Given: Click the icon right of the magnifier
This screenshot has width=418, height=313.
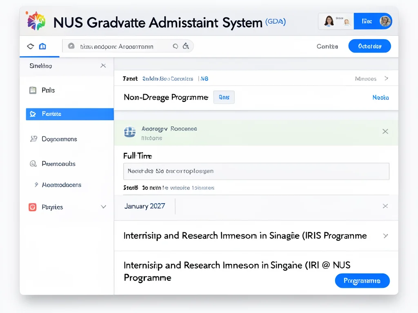Looking at the screenshot, I should [186, 46].
